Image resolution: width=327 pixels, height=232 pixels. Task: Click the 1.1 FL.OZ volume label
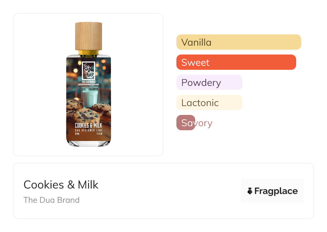click(100, 134)
